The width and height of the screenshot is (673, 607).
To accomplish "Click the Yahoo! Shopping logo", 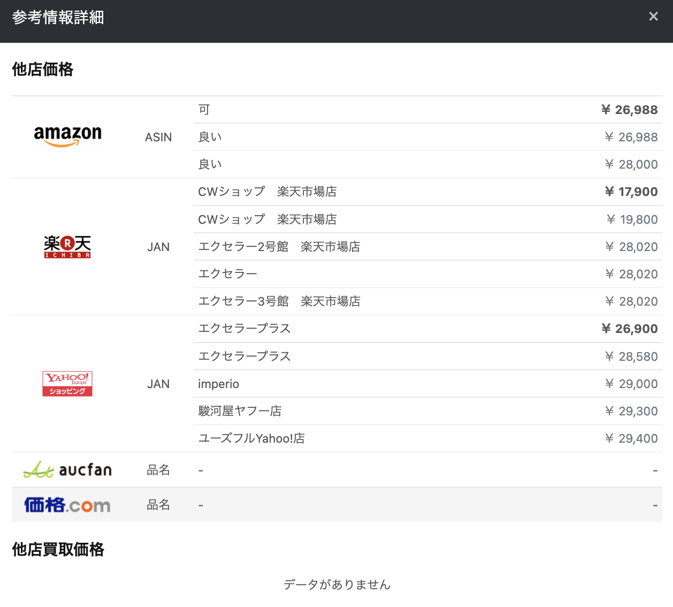I will pyautogui.click(x=67, y=384).
